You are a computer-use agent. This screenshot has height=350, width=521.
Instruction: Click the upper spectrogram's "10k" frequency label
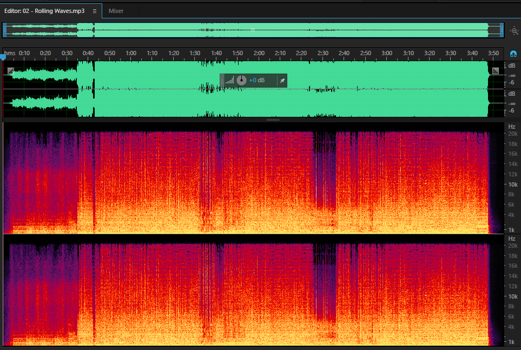click(513, 184)
